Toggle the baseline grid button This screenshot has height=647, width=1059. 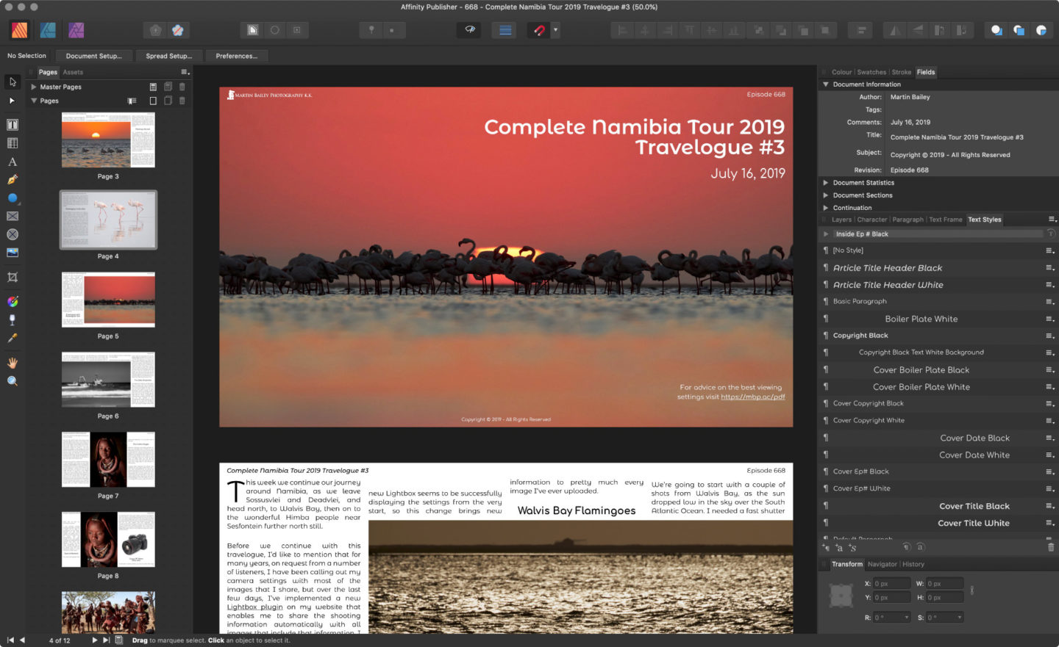point(505,30)
